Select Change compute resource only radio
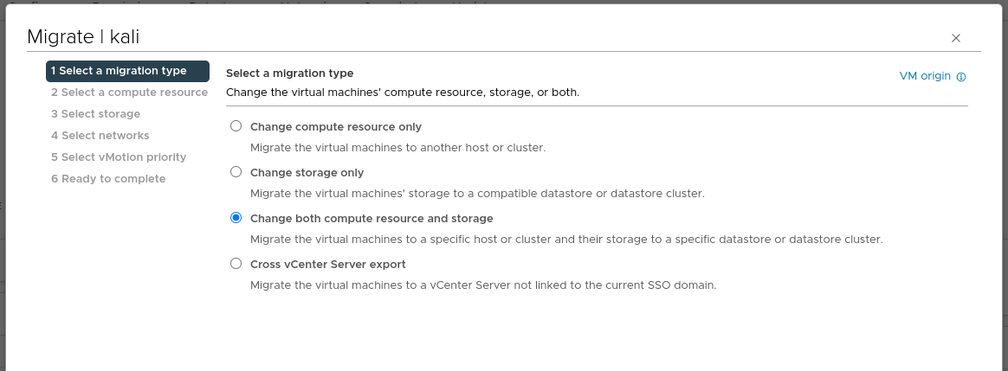The image size is (1008, 371). point(236,126)
